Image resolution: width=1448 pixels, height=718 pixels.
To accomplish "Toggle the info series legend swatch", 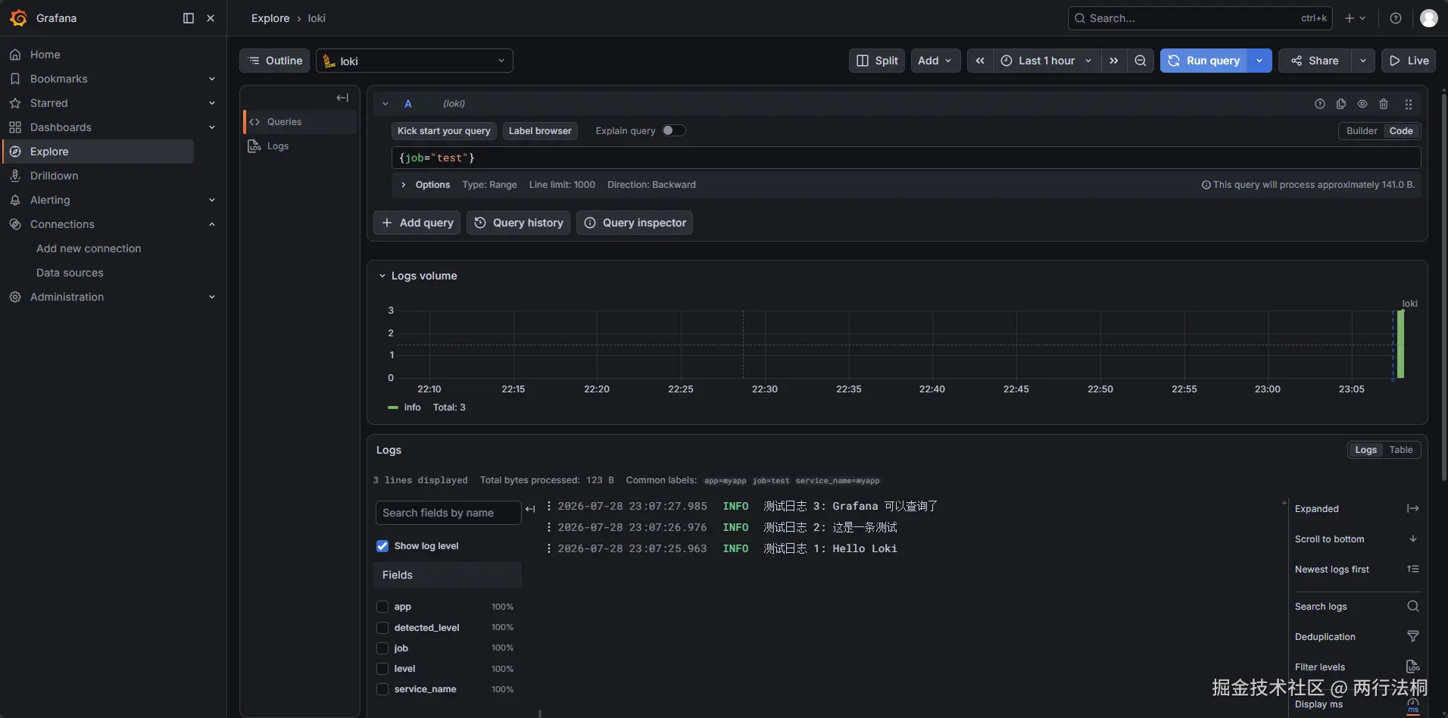I will [x=393, y=407].
